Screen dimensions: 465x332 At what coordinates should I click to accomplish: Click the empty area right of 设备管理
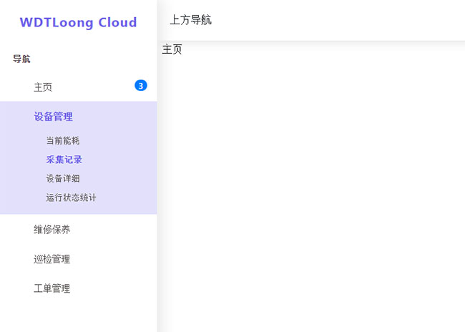pyautogui.click(x=118, y=117)
